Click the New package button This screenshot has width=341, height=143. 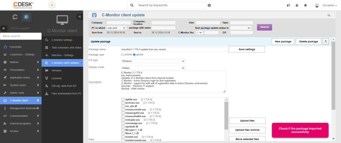click(x=283, y=42)
